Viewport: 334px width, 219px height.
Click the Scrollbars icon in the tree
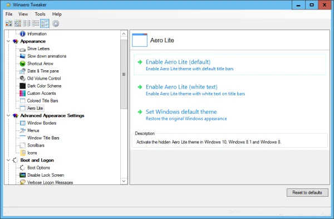pos(22,145)
